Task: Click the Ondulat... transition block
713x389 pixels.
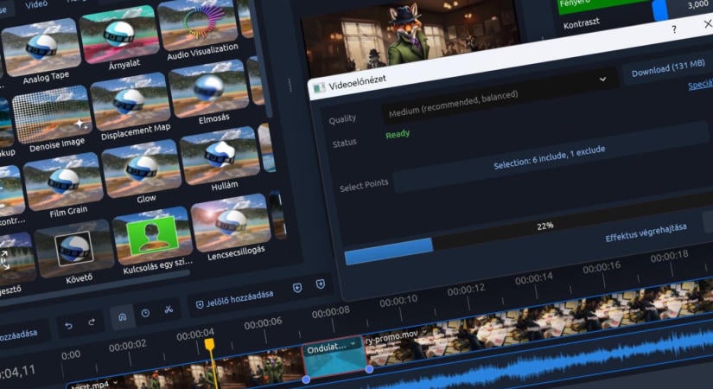Action: pyautogui.click(x=335, y=358)
